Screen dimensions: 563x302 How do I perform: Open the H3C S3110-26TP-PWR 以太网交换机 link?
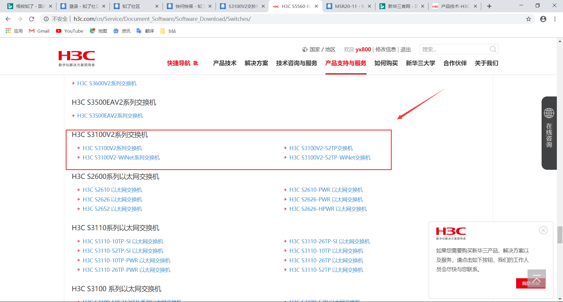click(126, 270)
